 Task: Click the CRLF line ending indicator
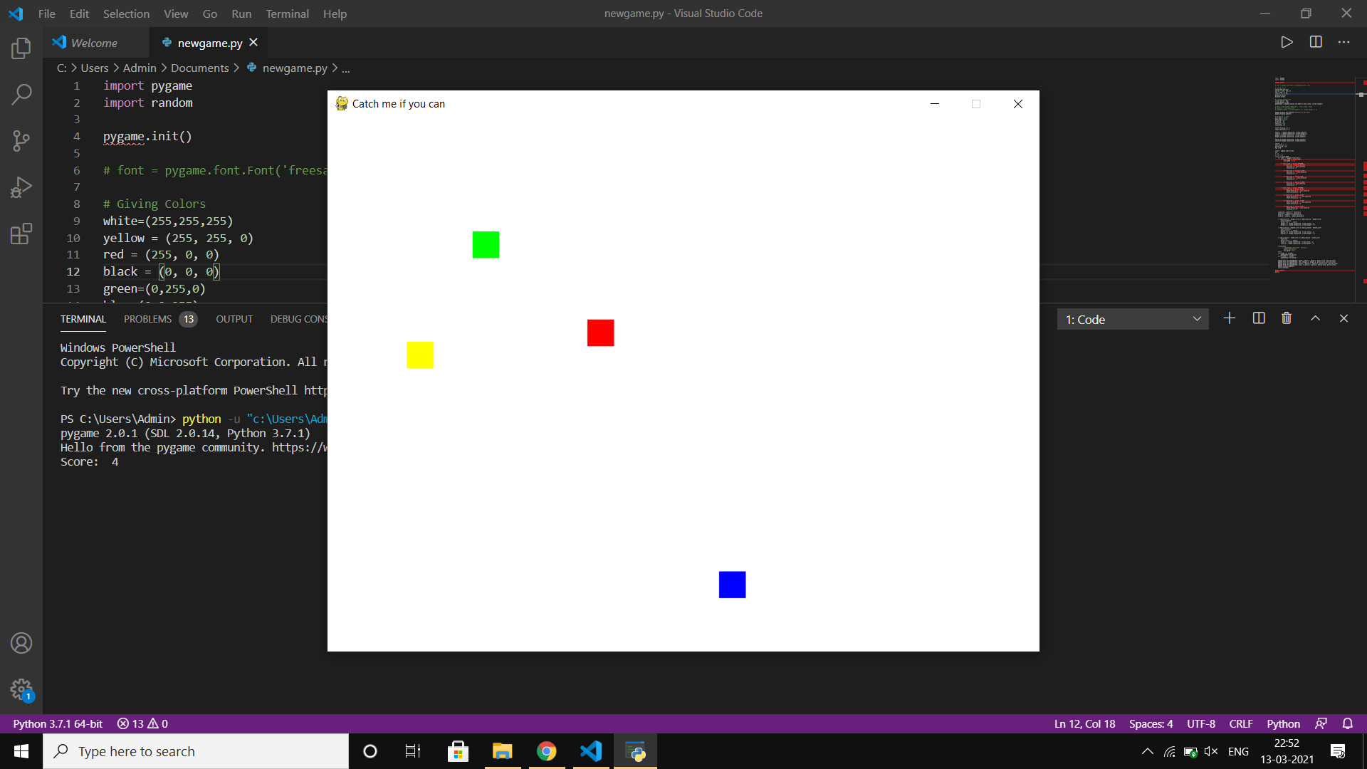tap(1240, 723)
